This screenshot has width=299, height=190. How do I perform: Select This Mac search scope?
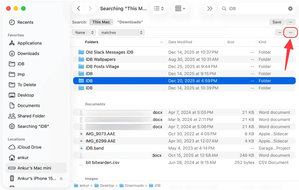[101, 22]
